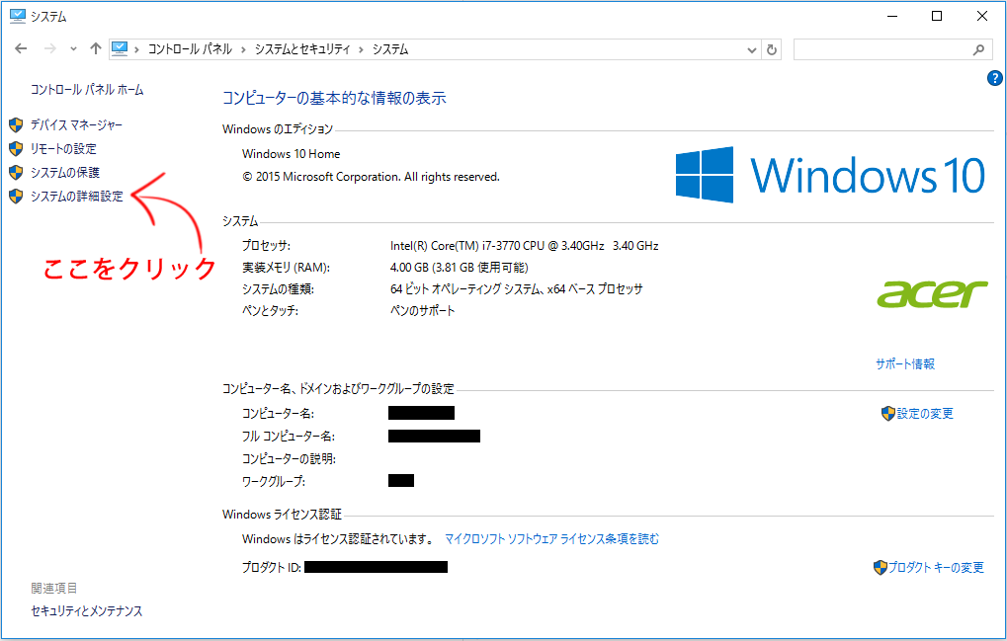Click shield icon next to プロダクト キーの変更
This screenshot has height=641, width=1007.
[x=881, y=567]
